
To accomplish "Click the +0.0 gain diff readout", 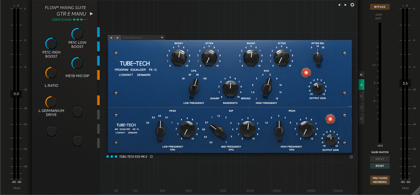I will (380, 146).
